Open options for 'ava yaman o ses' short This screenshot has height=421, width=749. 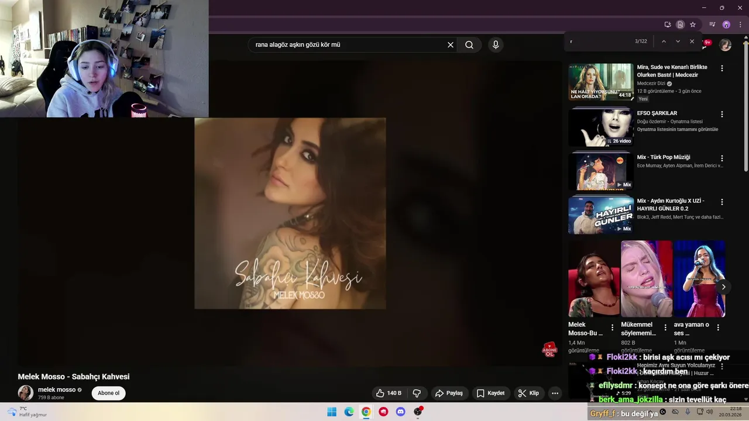pos(718,327)
